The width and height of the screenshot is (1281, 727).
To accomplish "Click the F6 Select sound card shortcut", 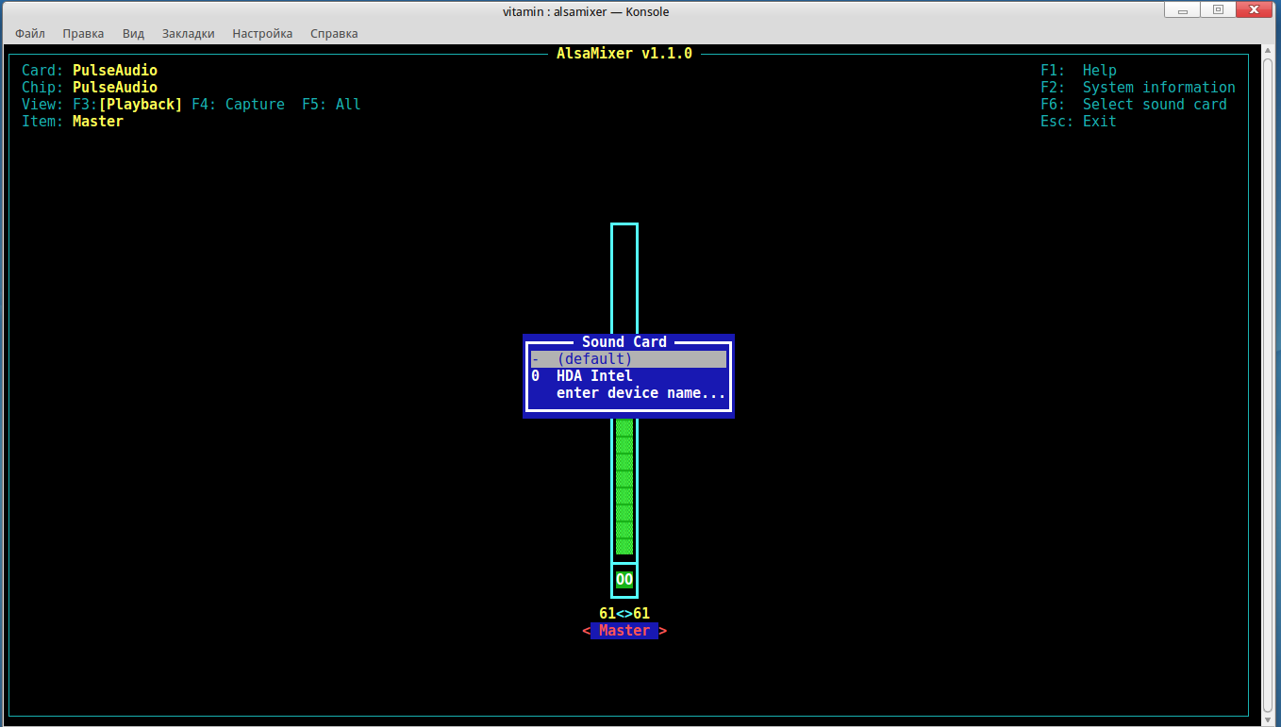I will 1133,105.
